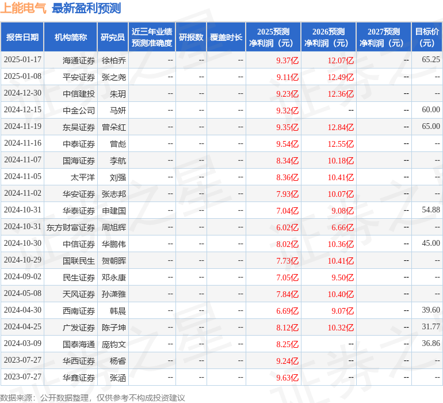Image resolution: width=443 pixels, height=403 pixels.
Task: Click analyst name 曾朵红
Action: (114, 127)
